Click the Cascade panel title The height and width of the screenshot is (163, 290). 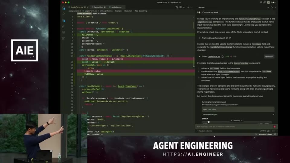tap(201, 7)
